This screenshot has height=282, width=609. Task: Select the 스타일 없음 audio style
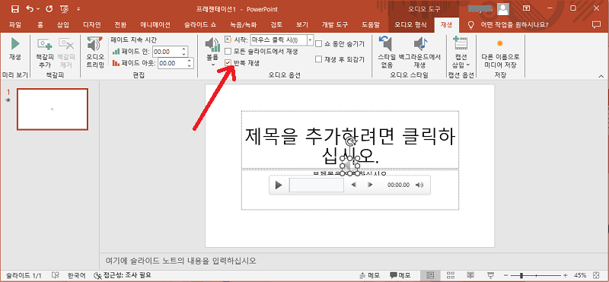(x=387, y=52)
